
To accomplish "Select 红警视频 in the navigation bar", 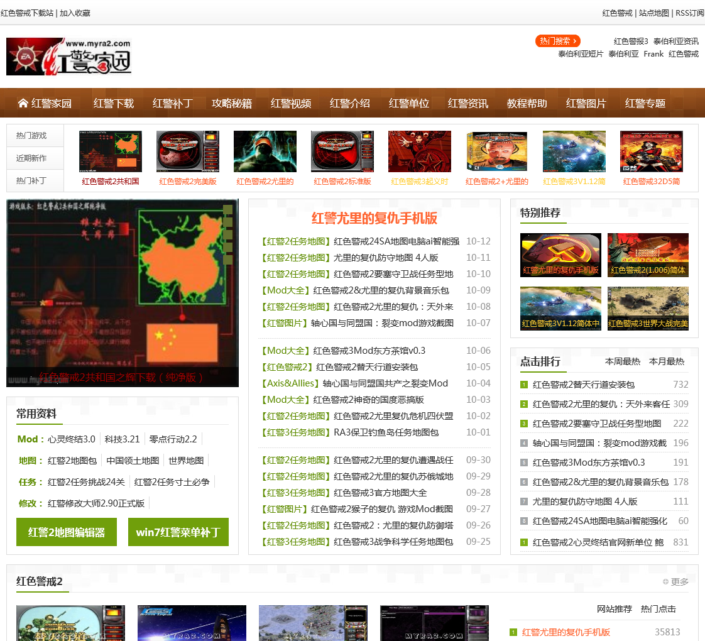I will 291,104.
